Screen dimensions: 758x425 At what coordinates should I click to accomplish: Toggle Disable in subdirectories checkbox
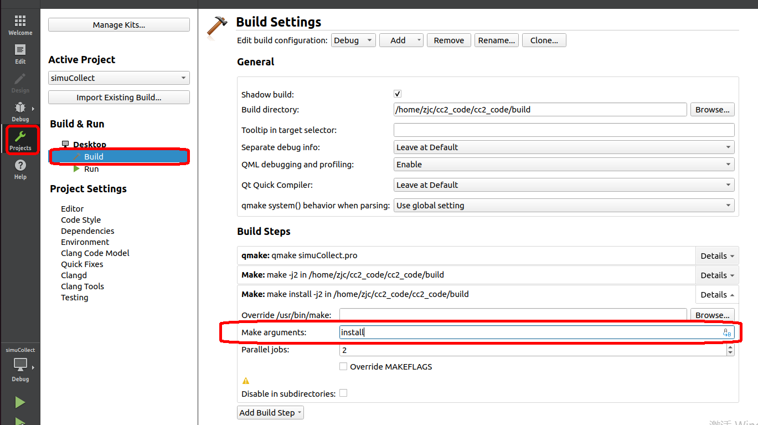[343, 393]
